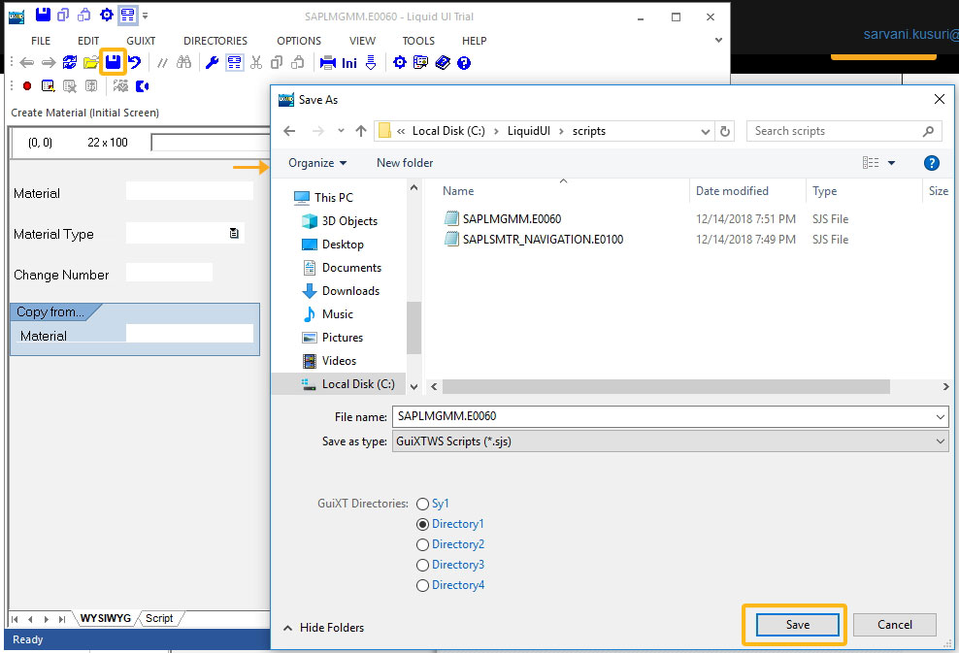The height and width of the screenshot is (653, 959).
Task: Click the refresh screen icon in the toolbar
Action: pos(70,62)
